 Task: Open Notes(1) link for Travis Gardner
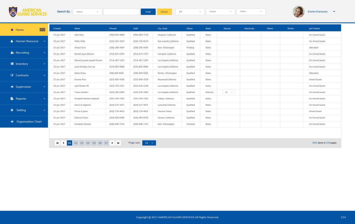tap(209, 92)
